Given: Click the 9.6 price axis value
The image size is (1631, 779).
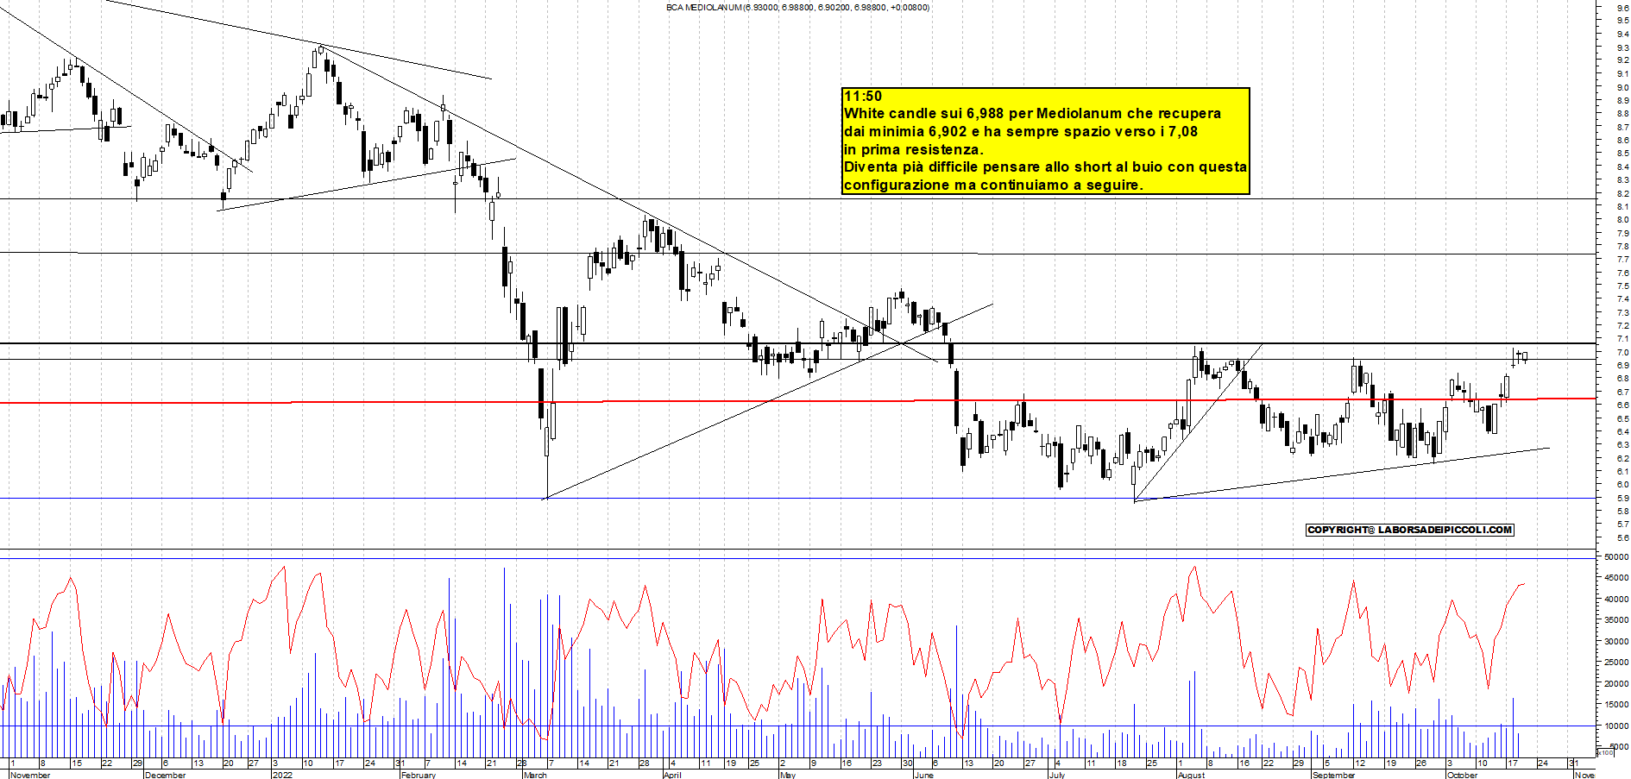Looking at the screenshot, I should click(x=1622, y=8).
